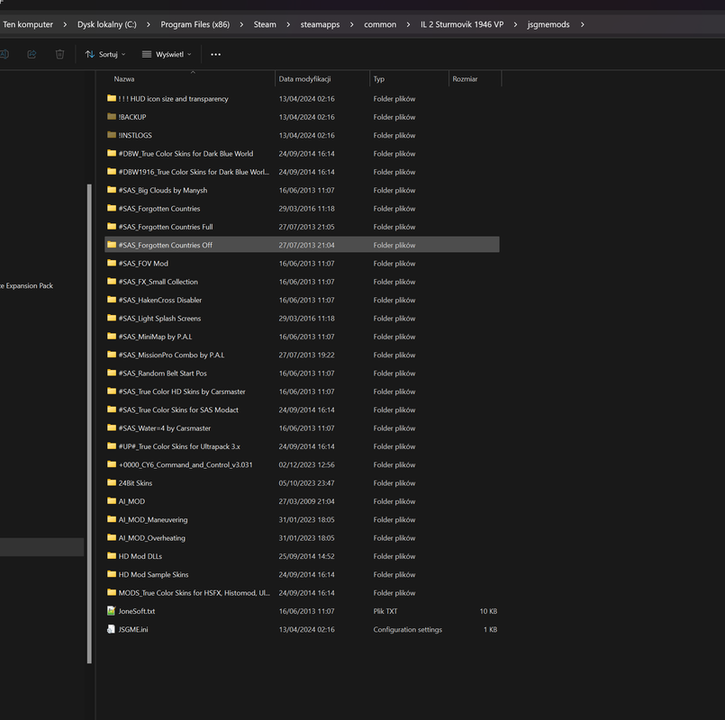The height and width of the screenshot is (720, 725).
Task: Select #SAS_MissionPro Combo by P.A.L folder name
Action: point(171,355)
